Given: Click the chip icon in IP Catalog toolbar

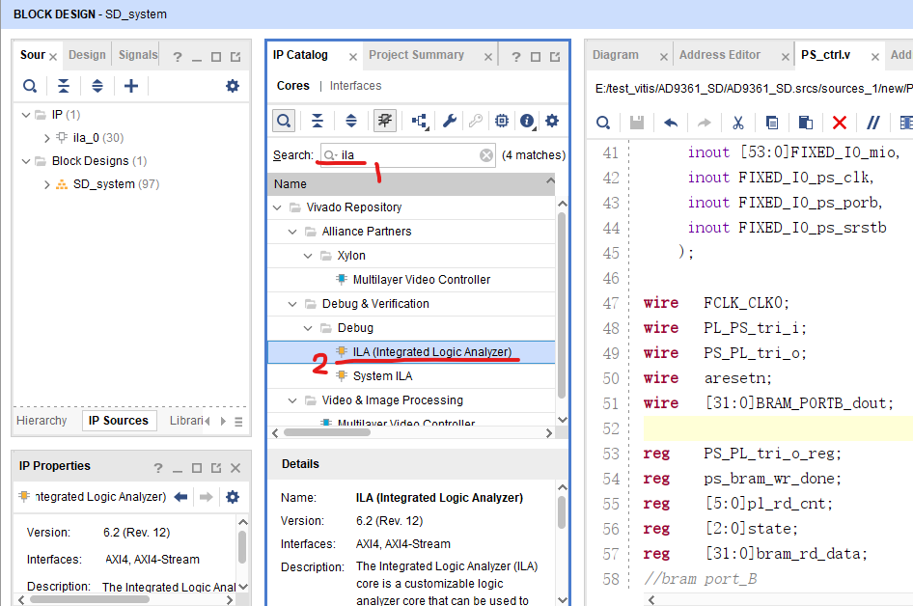Looking at the screenshot, I should 501,121.
